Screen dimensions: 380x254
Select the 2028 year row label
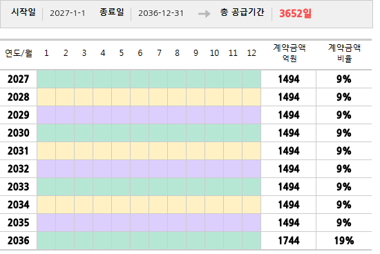pyautogui.click(x=19, y=97)
